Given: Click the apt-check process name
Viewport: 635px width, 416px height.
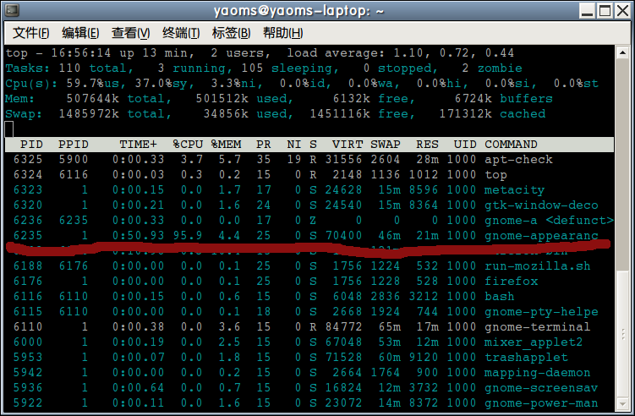Looking at the screenshot, I should [518, 160].
